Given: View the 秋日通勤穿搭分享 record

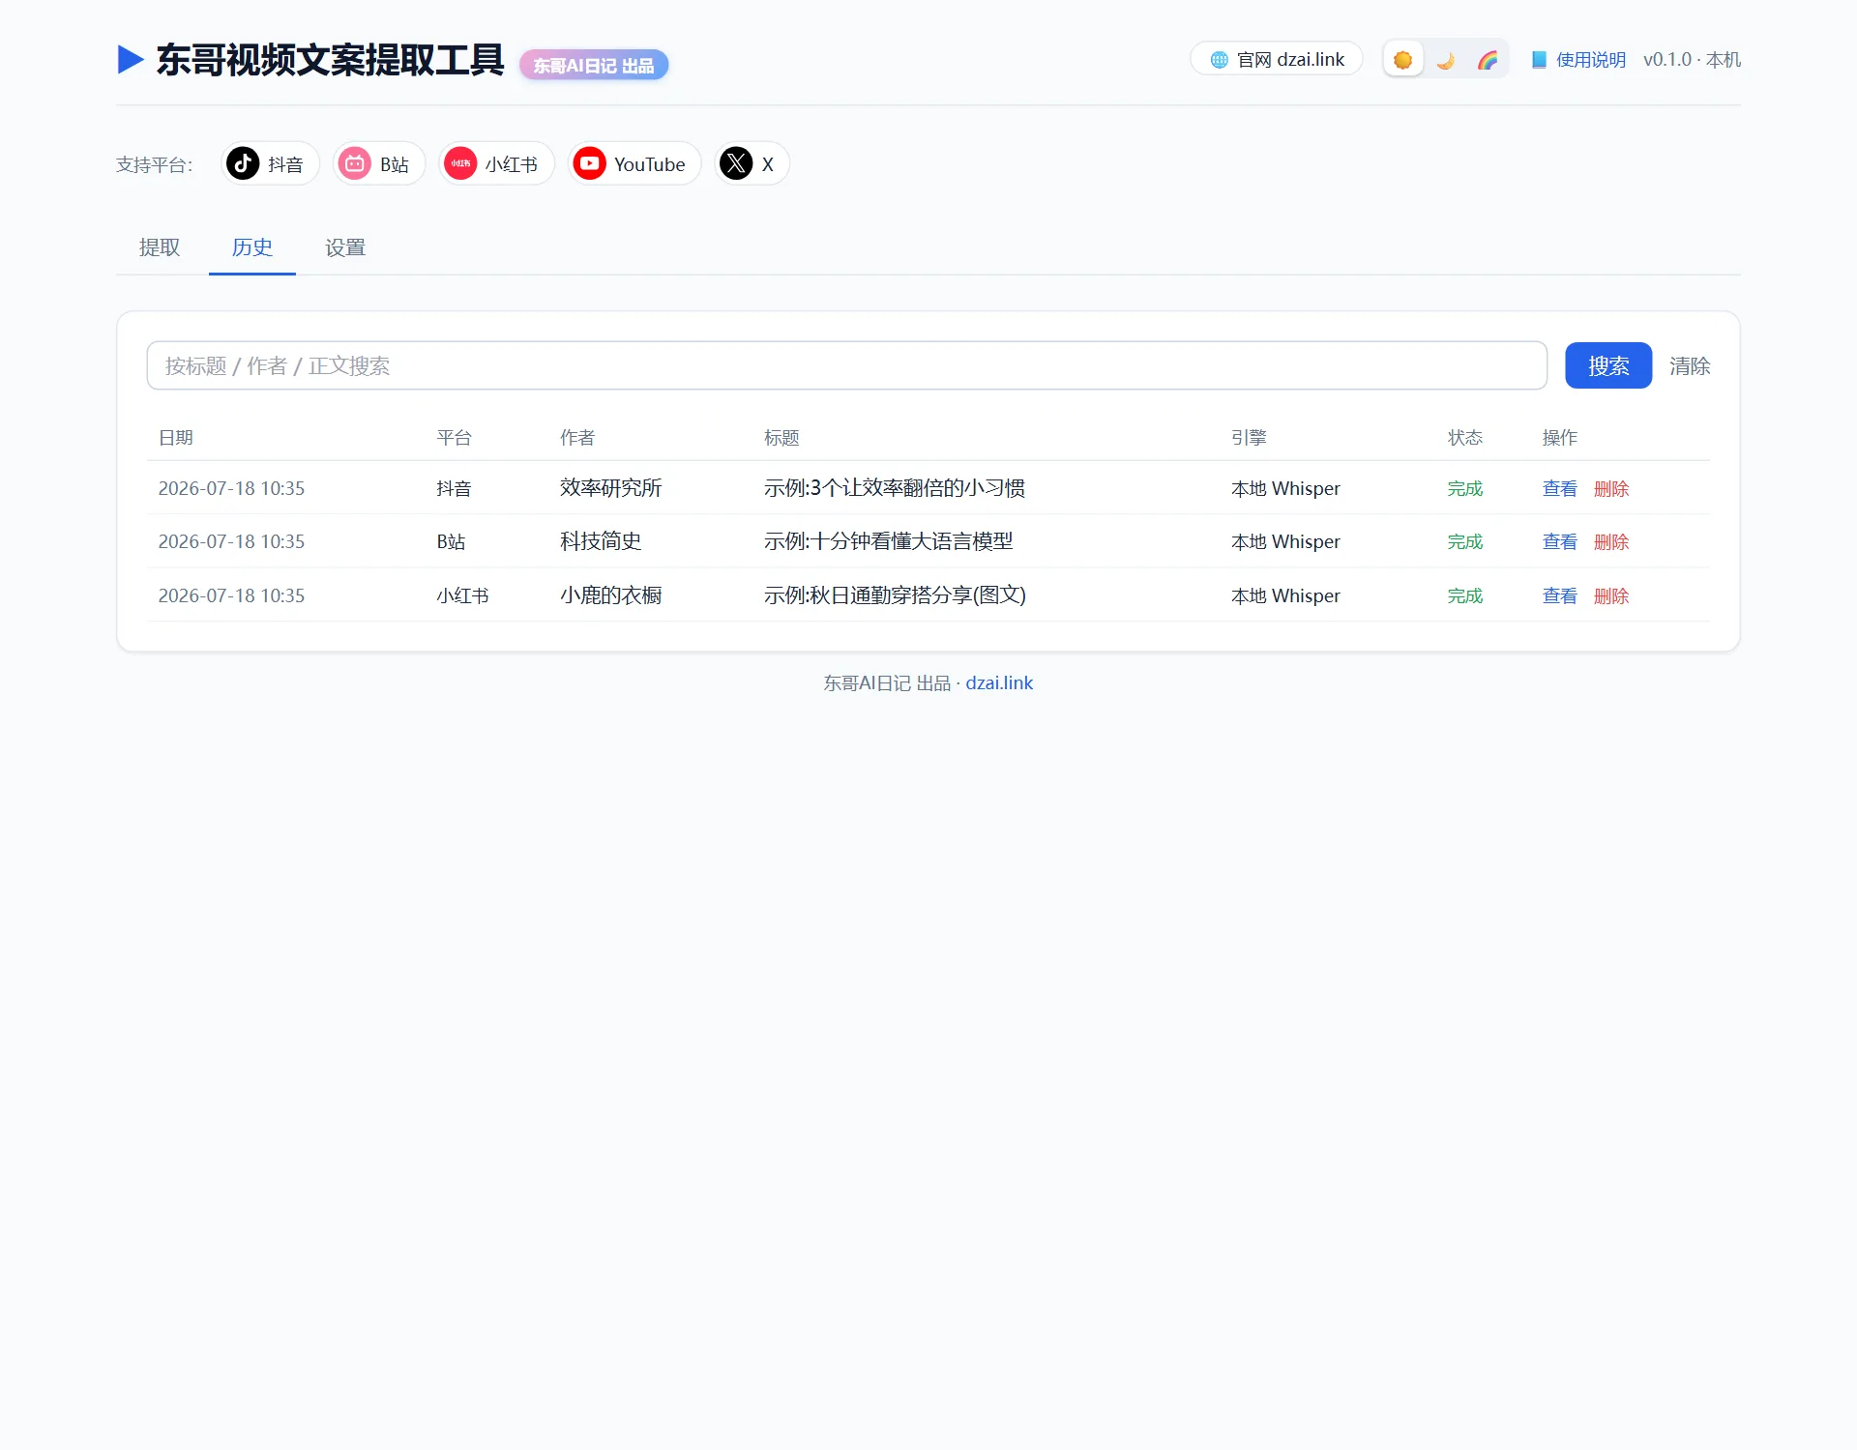Looking at the screenshot, I should [1559, 595].
